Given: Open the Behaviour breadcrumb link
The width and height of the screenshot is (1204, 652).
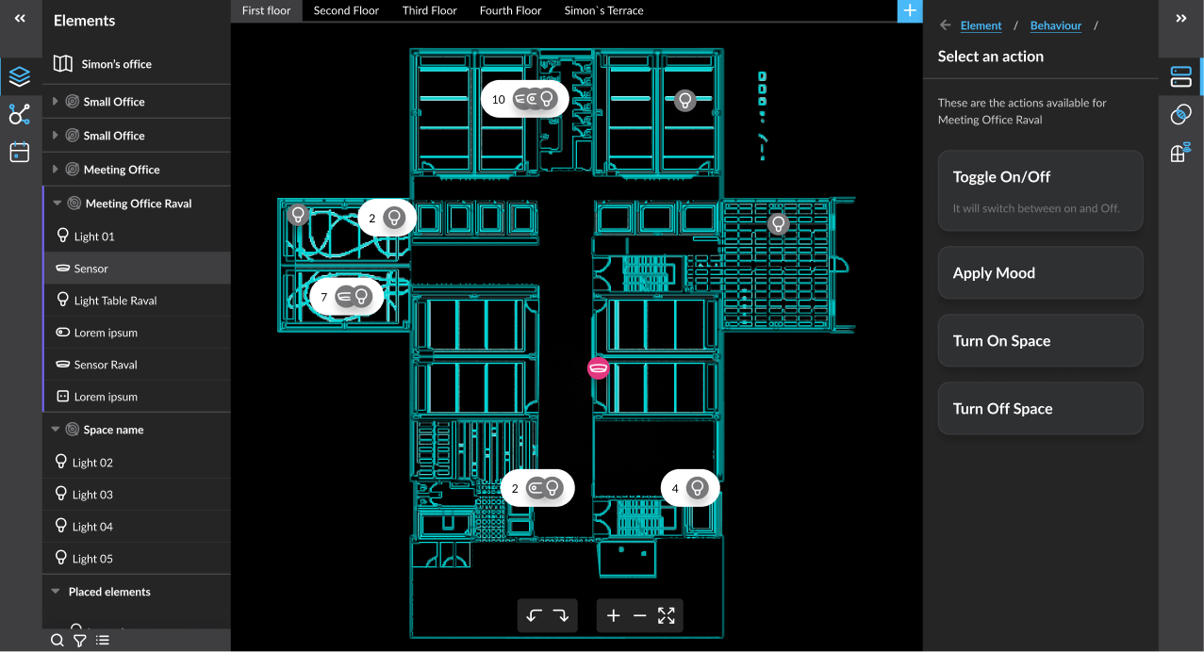Looking at the screenshot, I should click(x=1056, y=25).
